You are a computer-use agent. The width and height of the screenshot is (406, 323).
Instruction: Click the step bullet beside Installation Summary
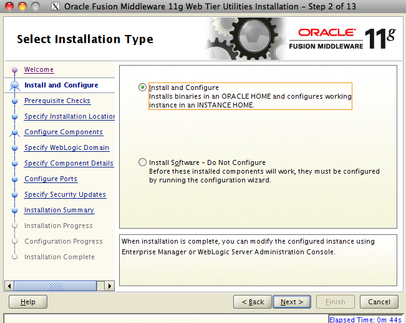coord(15,211)
